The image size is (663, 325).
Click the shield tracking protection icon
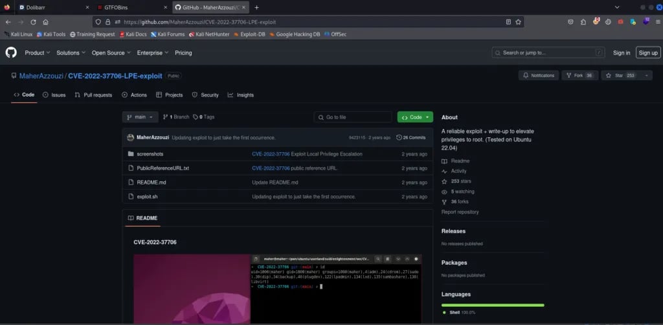click(x=98, y=22)
